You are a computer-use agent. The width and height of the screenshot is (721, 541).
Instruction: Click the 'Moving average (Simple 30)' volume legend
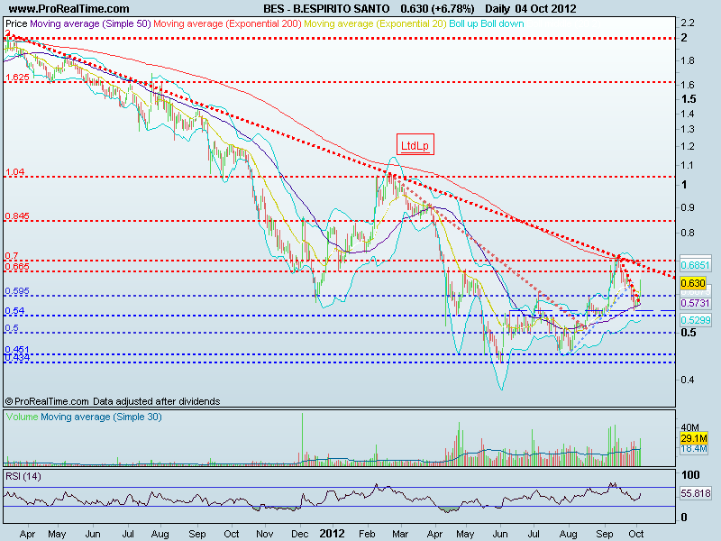(101, 417)
